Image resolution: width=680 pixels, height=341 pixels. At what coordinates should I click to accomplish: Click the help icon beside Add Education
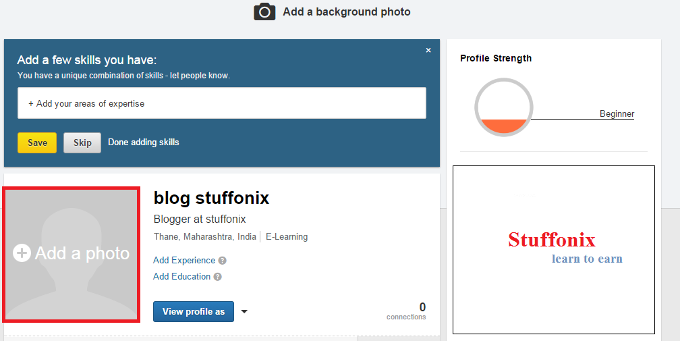[x=218, y=277]
